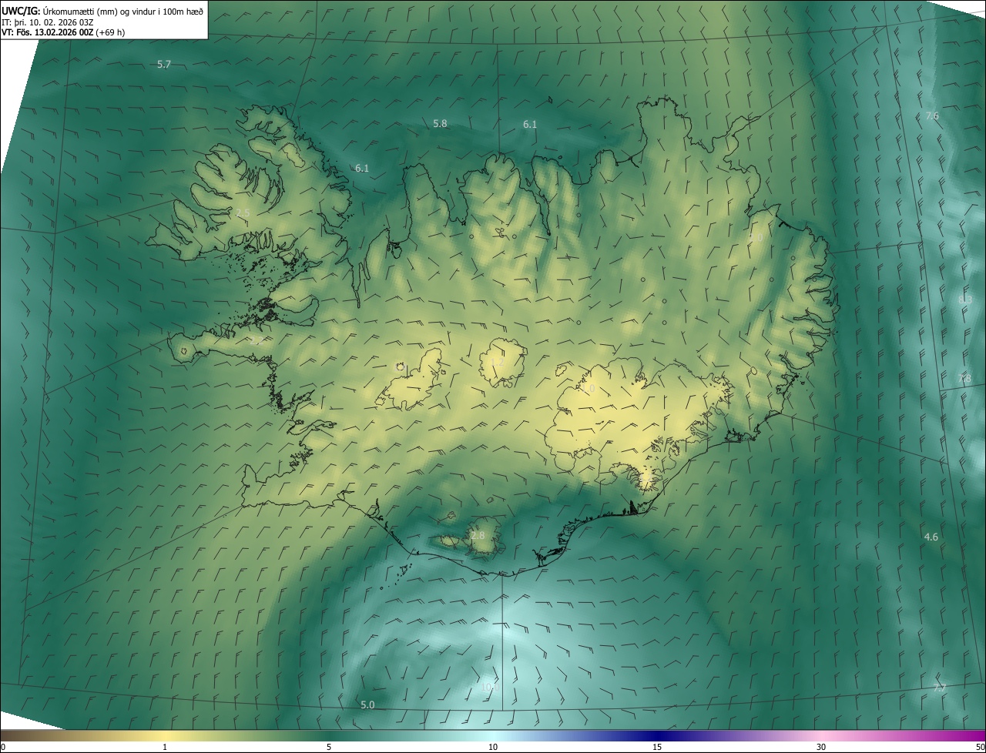
Task: Click the 4.6 value on the map
Action: point(931,537)
